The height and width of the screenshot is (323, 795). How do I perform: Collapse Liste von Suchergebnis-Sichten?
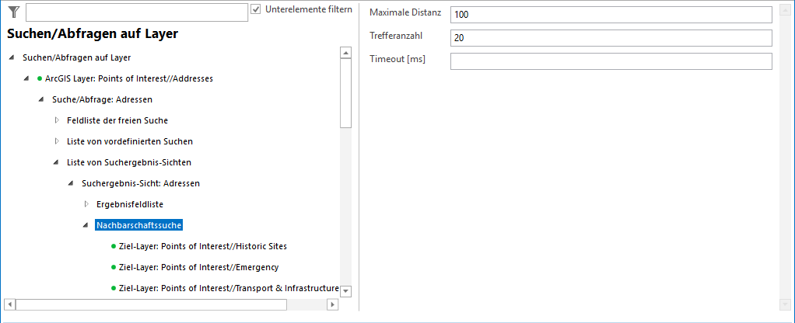coord(56,162)
